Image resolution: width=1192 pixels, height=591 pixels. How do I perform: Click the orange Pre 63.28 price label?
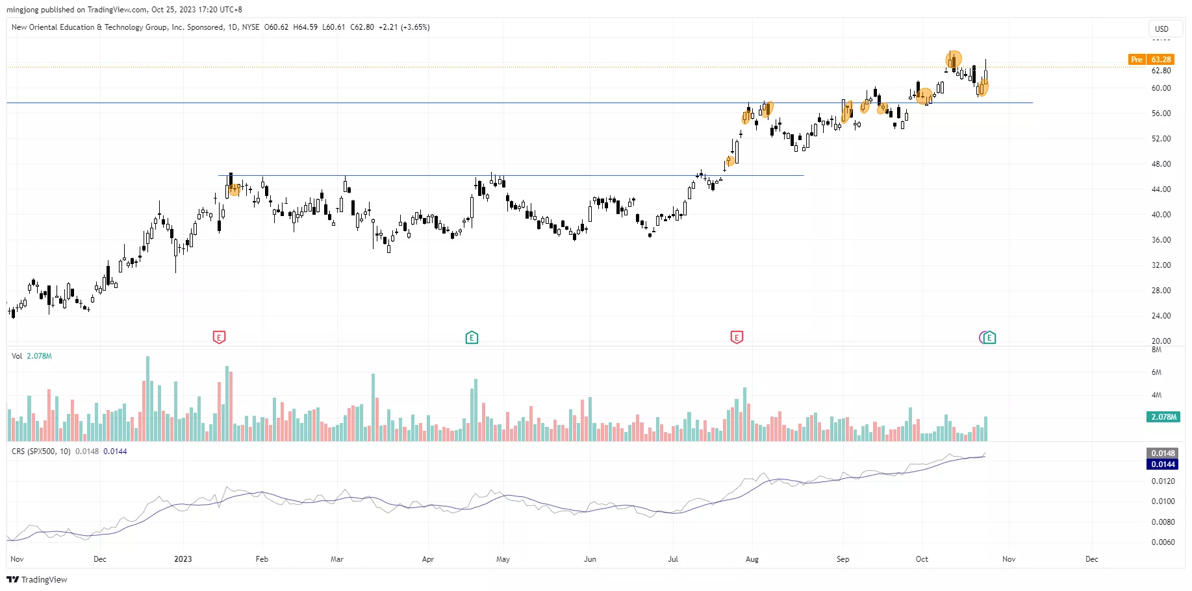point(1151,59)
